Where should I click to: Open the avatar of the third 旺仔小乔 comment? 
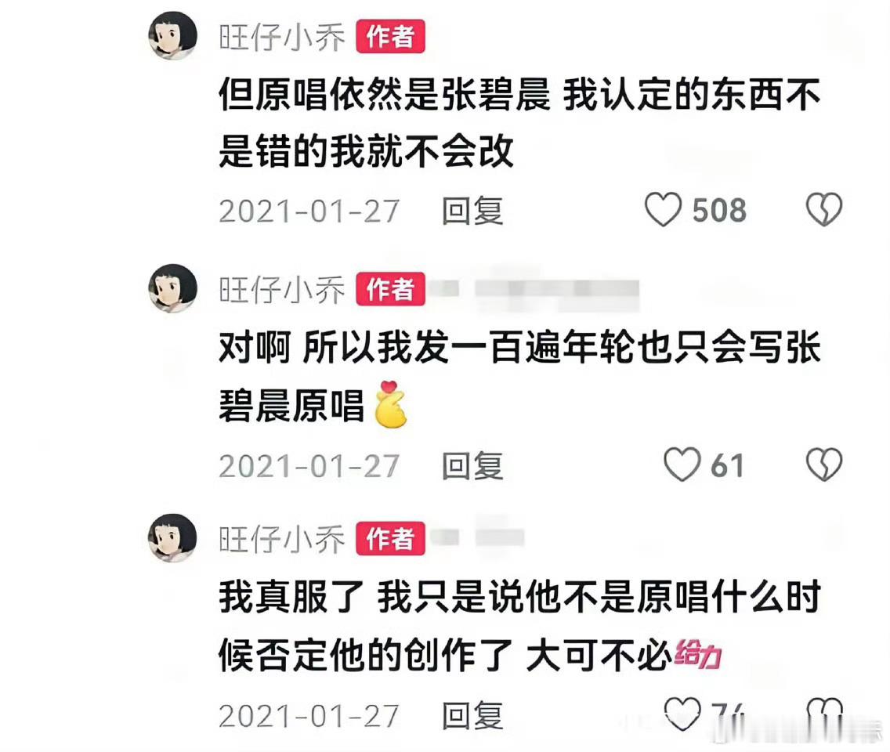172,538
